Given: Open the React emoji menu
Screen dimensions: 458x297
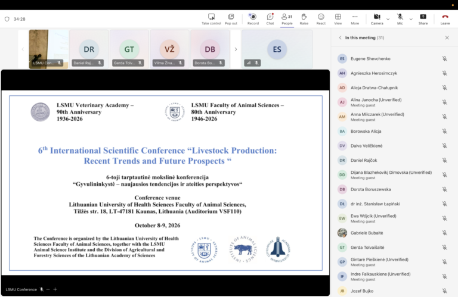Looking at the screenshot, I should [321, 19].
